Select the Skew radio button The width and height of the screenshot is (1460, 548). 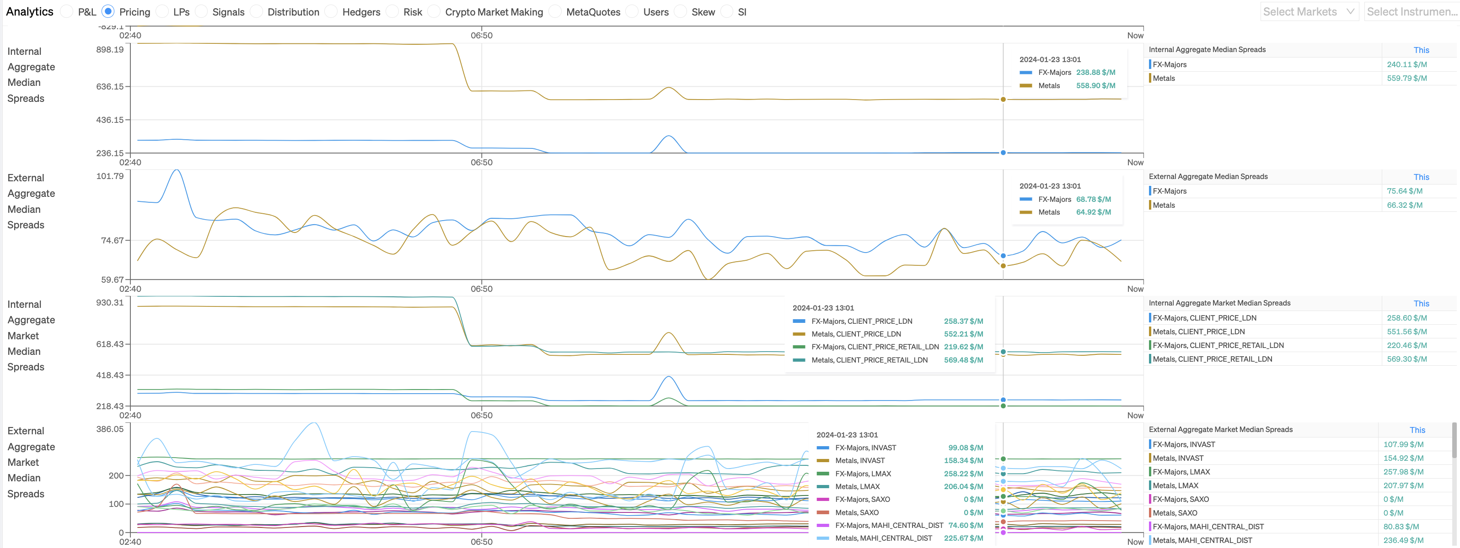tap(681, 11)
